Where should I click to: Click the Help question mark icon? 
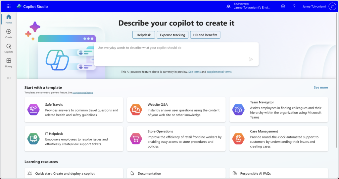tap(294, 6)
